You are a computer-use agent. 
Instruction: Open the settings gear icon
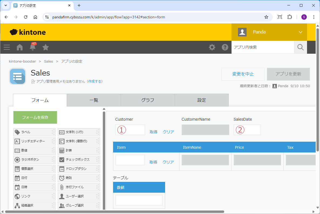(x=212, y=47)
